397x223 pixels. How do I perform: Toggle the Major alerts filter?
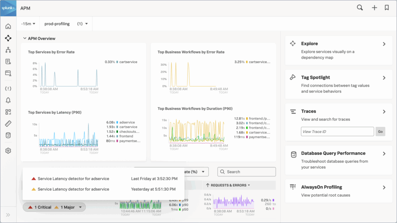(65, 207)
